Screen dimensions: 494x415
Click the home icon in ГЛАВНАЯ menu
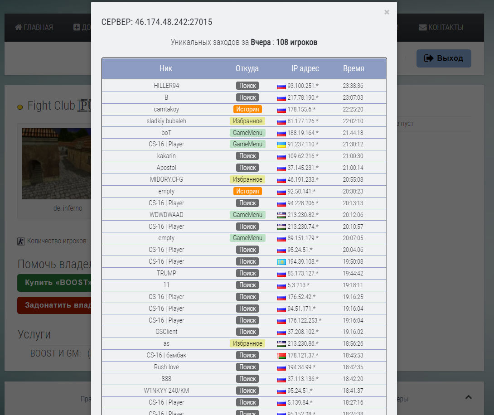19,27
